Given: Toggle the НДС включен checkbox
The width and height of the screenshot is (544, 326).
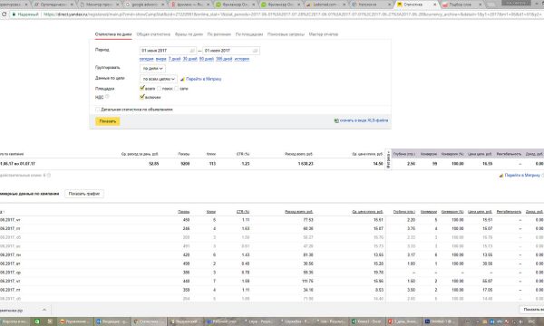Looking at the screenshot, I should [142, 97].
